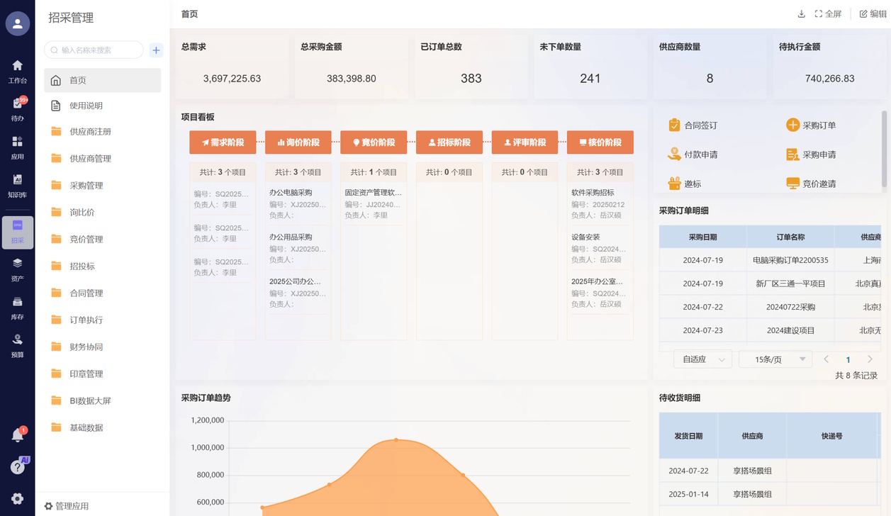This screenshot has height=516, width=891.
Task: Click the 需求阶段 stage button
Action: point(223,142)
